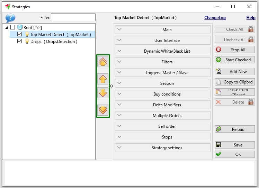The height and width of the screenshot is (188, 259).
Task: Click the Add New button
Action: (234, 72)
